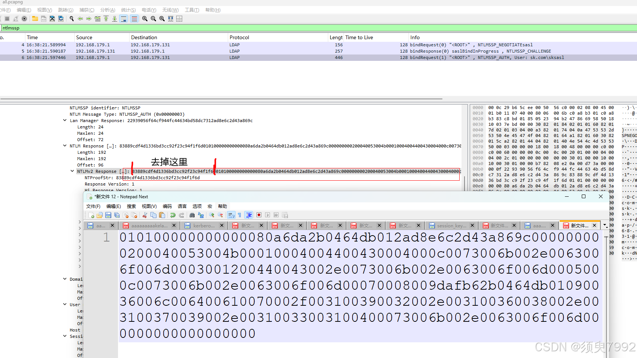Collapse the Session key tree node
Screen dimensions: 637x358
(65, 336)
